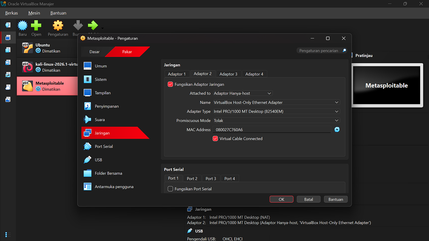Screen dimensions: 429x241
Task: Switch to the Port 3 tab
Action: point(211,179)
